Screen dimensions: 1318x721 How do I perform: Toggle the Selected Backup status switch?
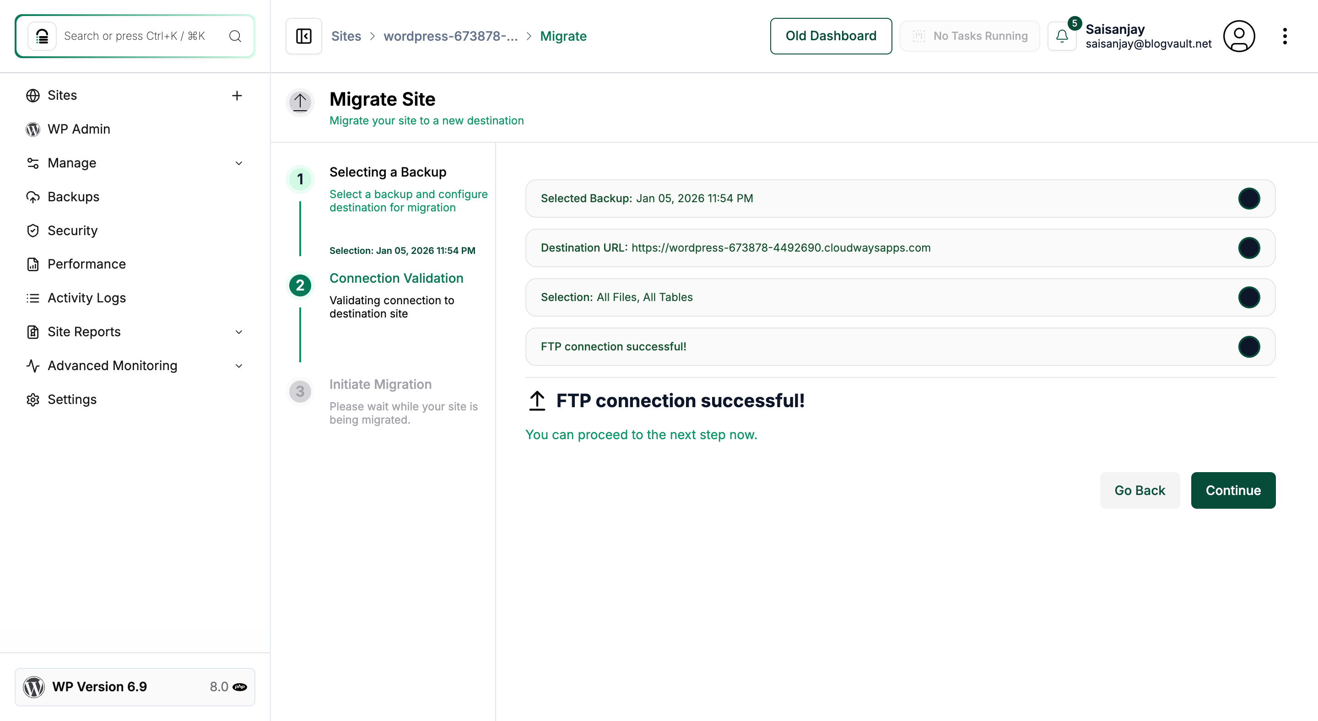(1249, 199)
